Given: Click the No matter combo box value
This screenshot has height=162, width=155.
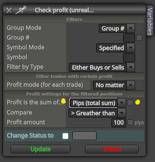Looking at the screenshot, I should (110, 85).
